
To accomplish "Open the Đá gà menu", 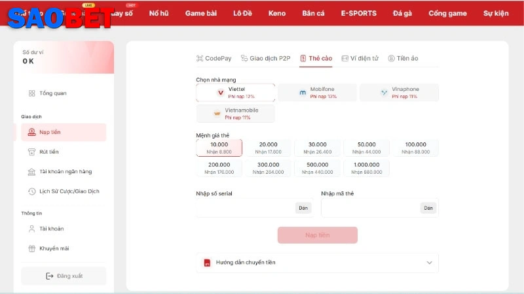I will tap(402, 13).
